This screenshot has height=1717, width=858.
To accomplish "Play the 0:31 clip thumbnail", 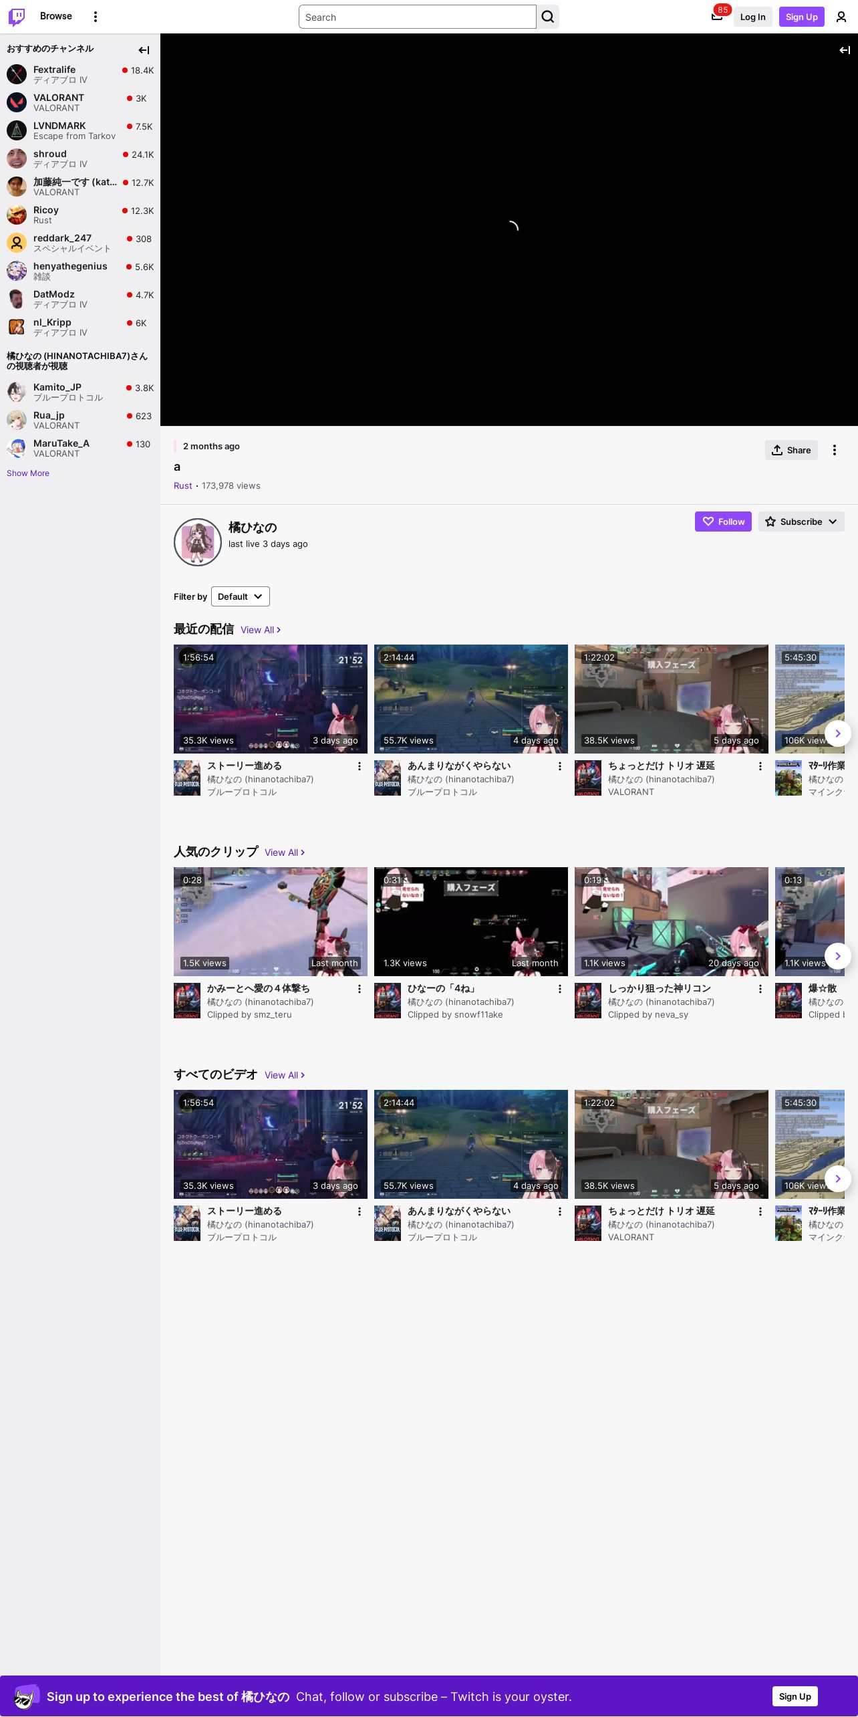I will tap(471, 921).
